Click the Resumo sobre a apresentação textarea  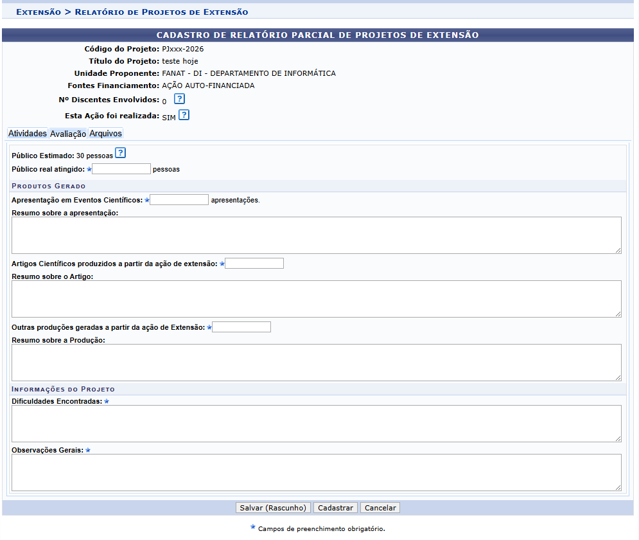(317, 235)
